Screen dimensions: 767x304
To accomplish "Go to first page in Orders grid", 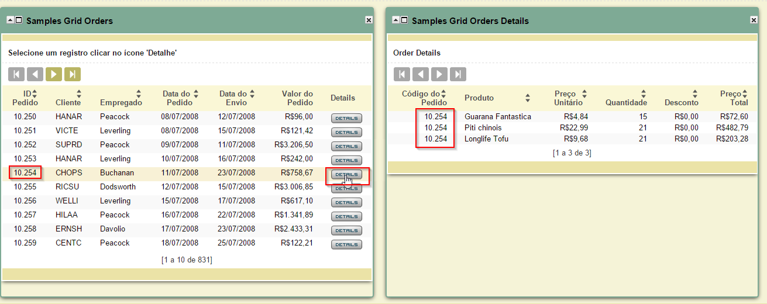I will [16, 74].
